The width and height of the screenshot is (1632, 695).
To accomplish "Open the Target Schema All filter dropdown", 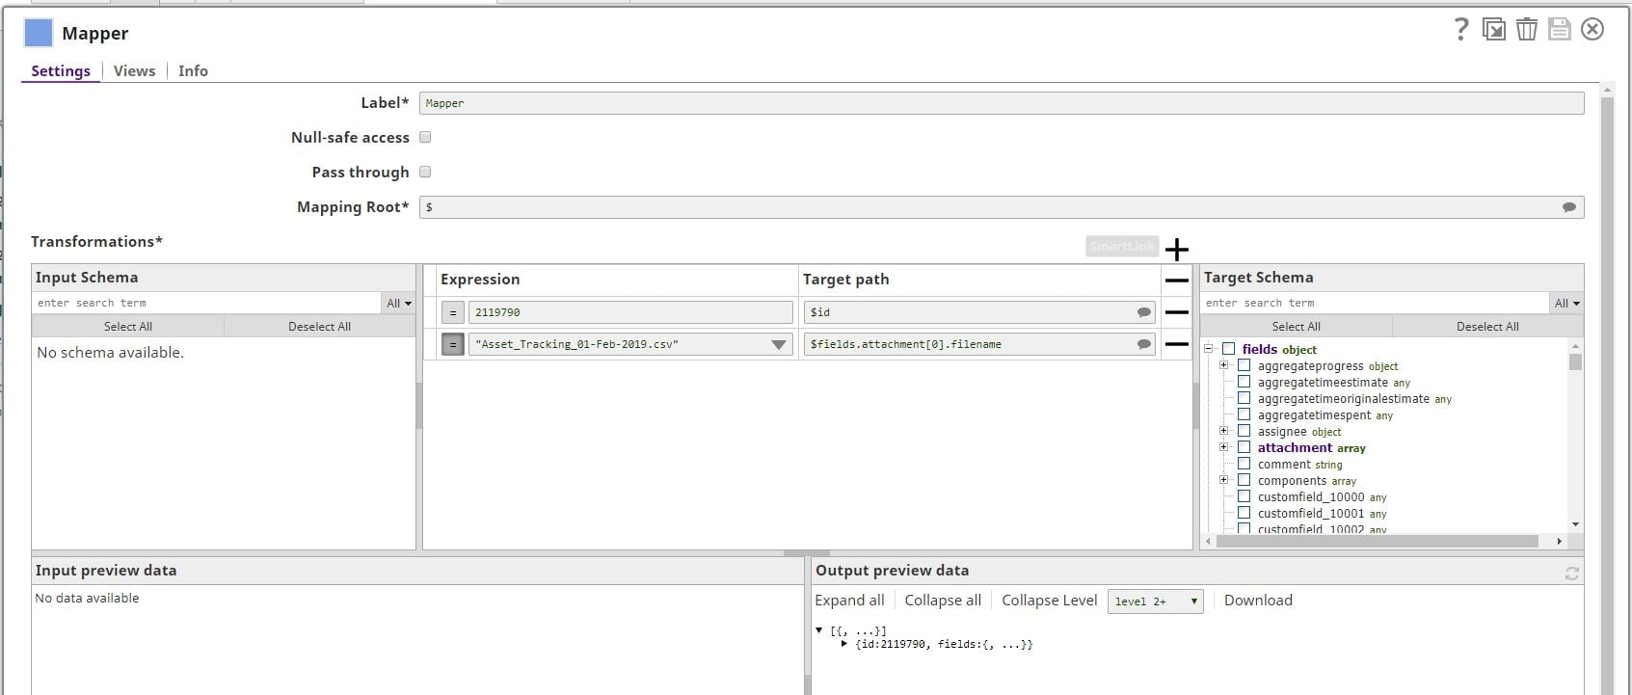I will 1567,303.
